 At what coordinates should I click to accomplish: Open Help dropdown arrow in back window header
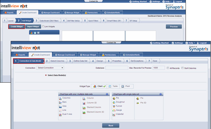171,1
